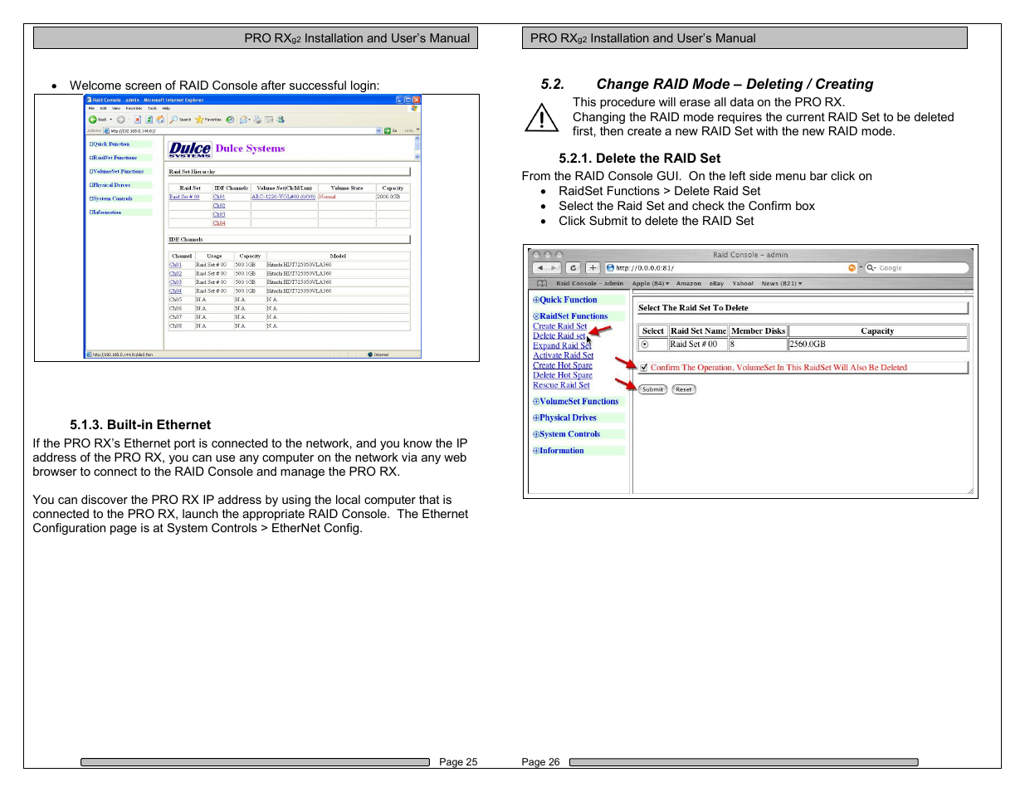Open the Raid Set # 00 hierarchy link
The height and width of the screenshot is (792, 1025).
184,197
